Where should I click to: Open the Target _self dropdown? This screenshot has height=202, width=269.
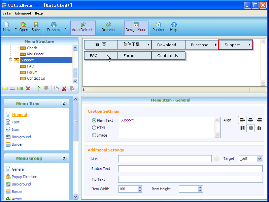260,158
